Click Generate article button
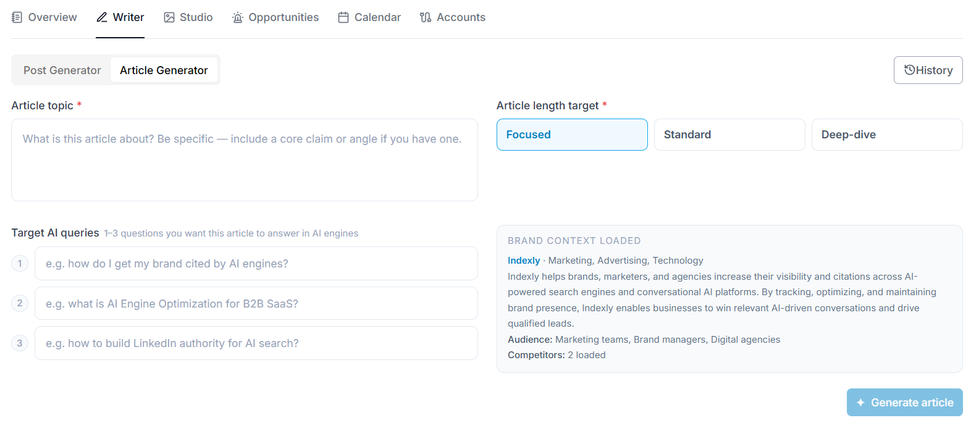The width and height of the screenshot is (971, 423). (905, 403)
